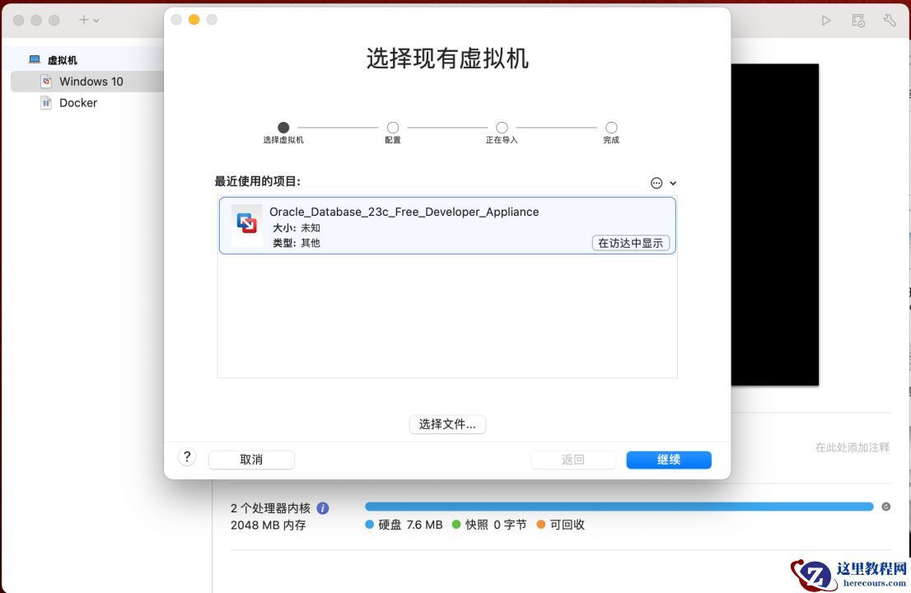The width and height of the screenshot is (911, 593).
Task: Click the Show in Finder (在访达中显示) button
Action: [630, 243]
